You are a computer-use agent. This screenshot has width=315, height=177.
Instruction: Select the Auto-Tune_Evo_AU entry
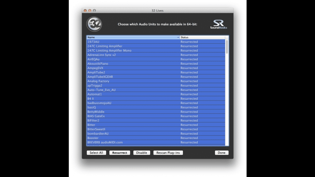(x=156, y=90)
